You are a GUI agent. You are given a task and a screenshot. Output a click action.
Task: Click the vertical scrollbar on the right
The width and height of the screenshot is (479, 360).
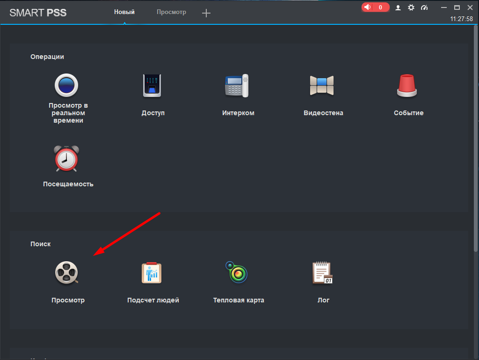coord(476,139)
